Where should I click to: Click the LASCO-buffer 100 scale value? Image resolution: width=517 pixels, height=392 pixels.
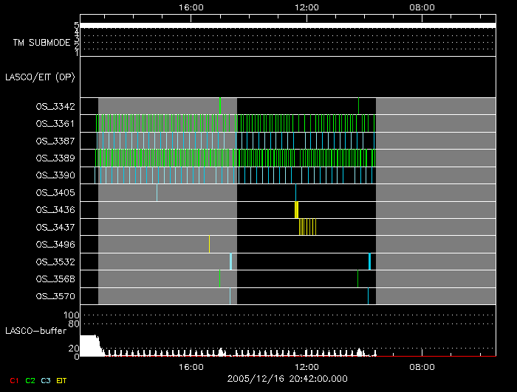click(x=71, y=315)
